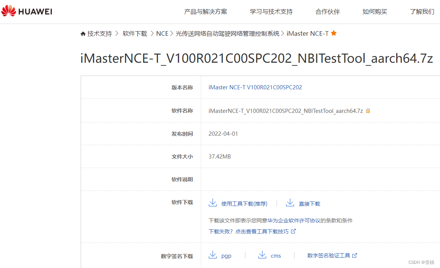Click the lock icon beside software name
The image size is (440, 268).
point(368,111)
